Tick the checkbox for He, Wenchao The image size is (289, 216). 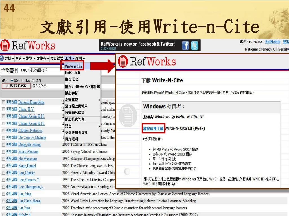click(x=3, y=159)
